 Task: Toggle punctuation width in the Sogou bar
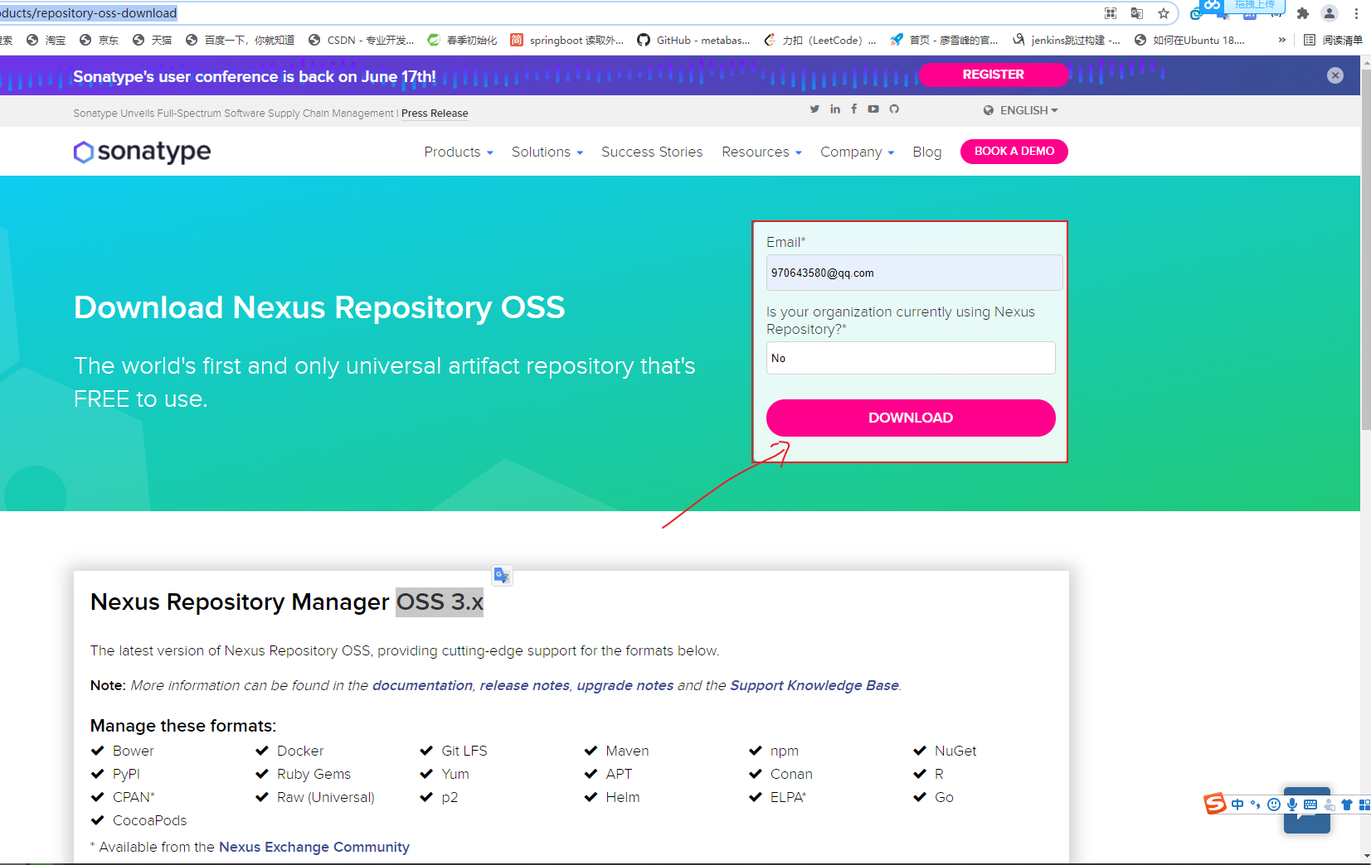coord(1254,804)
